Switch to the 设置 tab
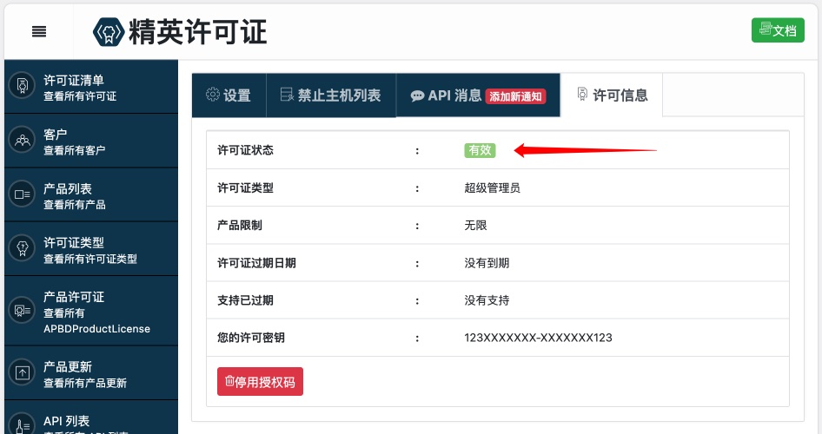The width and height of the screenshot is (822, 434). pos(229,95)
